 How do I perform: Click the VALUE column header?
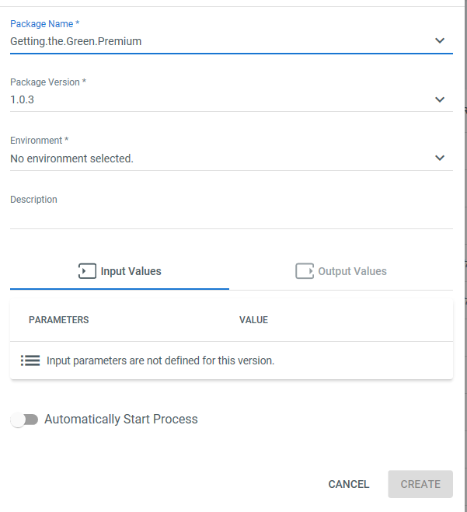253,320
